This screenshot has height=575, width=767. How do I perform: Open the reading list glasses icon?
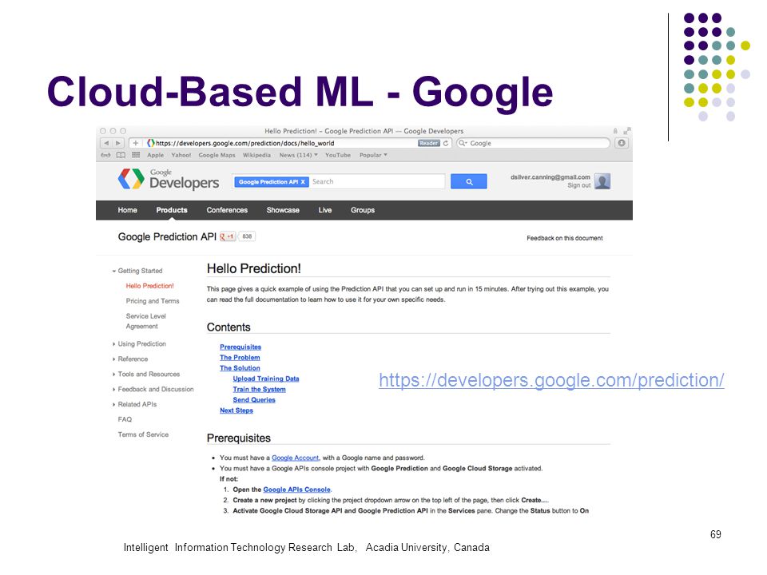[x=105, y=155]
